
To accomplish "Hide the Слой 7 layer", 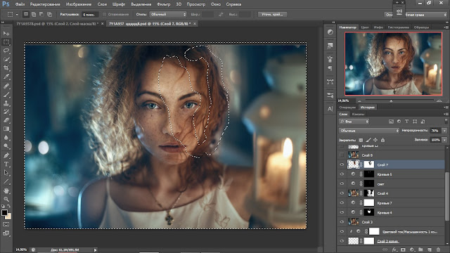I will [342, 164].
